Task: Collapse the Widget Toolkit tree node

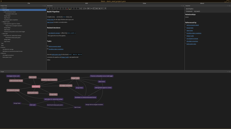Action: click(x=2, y=22)
